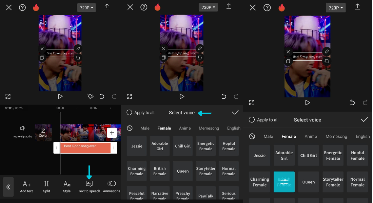This screenshot has width=373, height=203.
Task: Edit text pencil icon in left panel preview
Action: [x=78, y=49]
